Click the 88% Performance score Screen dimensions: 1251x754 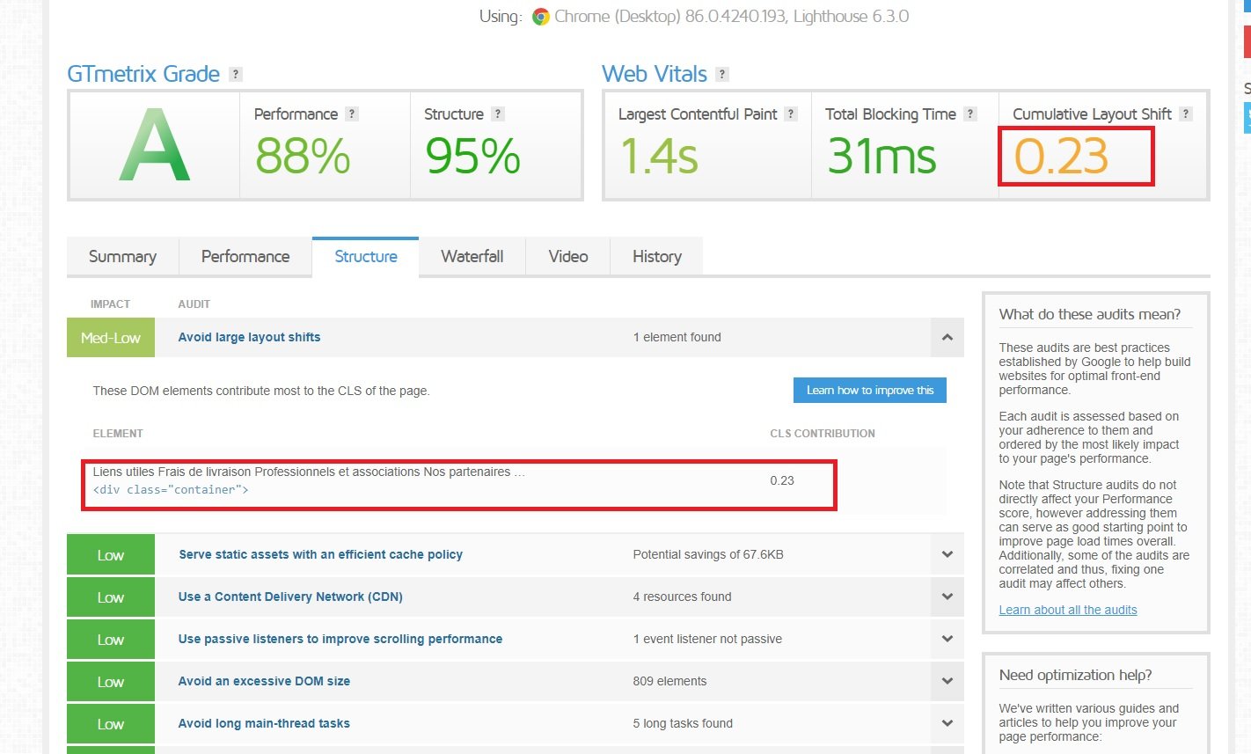(303, 157)
